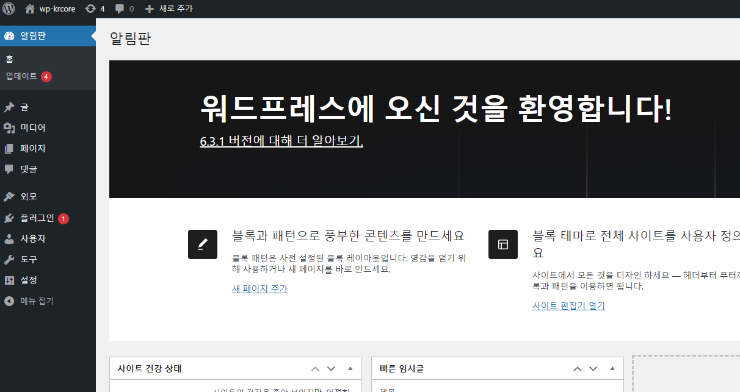Click the 알림판 dashboard gauge icon
This screenshot has height=392, width=740.
[9, 36]
